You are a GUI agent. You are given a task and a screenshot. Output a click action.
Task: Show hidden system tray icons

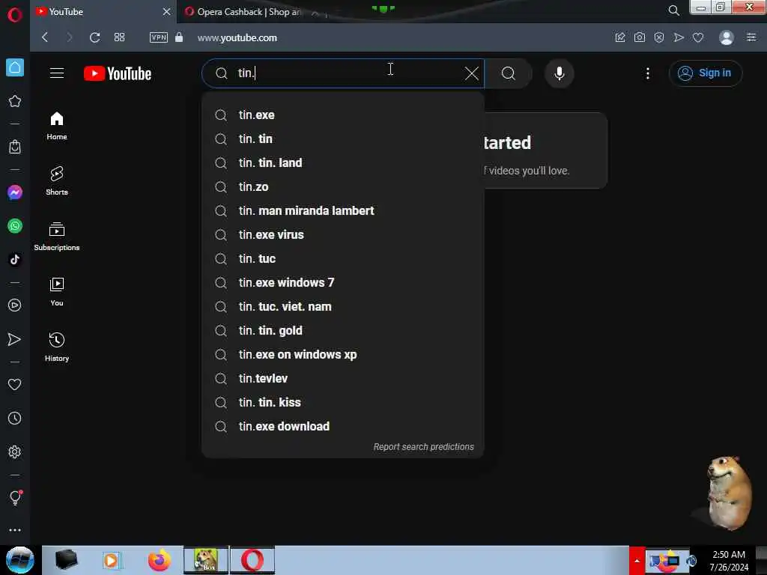click(x=637, y=560)
